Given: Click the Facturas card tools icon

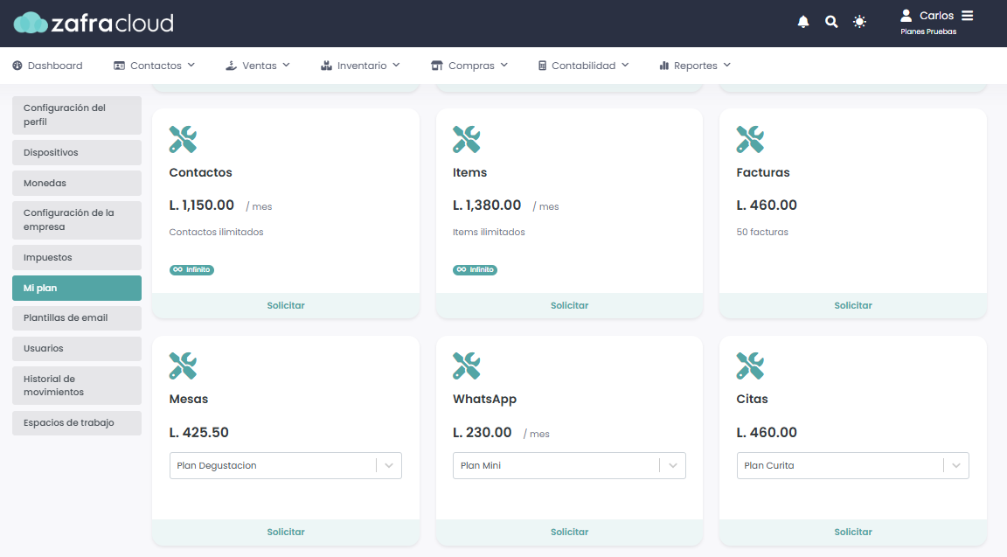Looking at the screenshot, I should pos(750,139).
